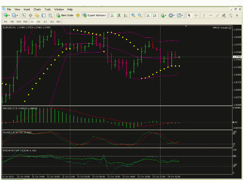Open the Market Watch window icon
The image size is (243, 180).
pos(24,15)
